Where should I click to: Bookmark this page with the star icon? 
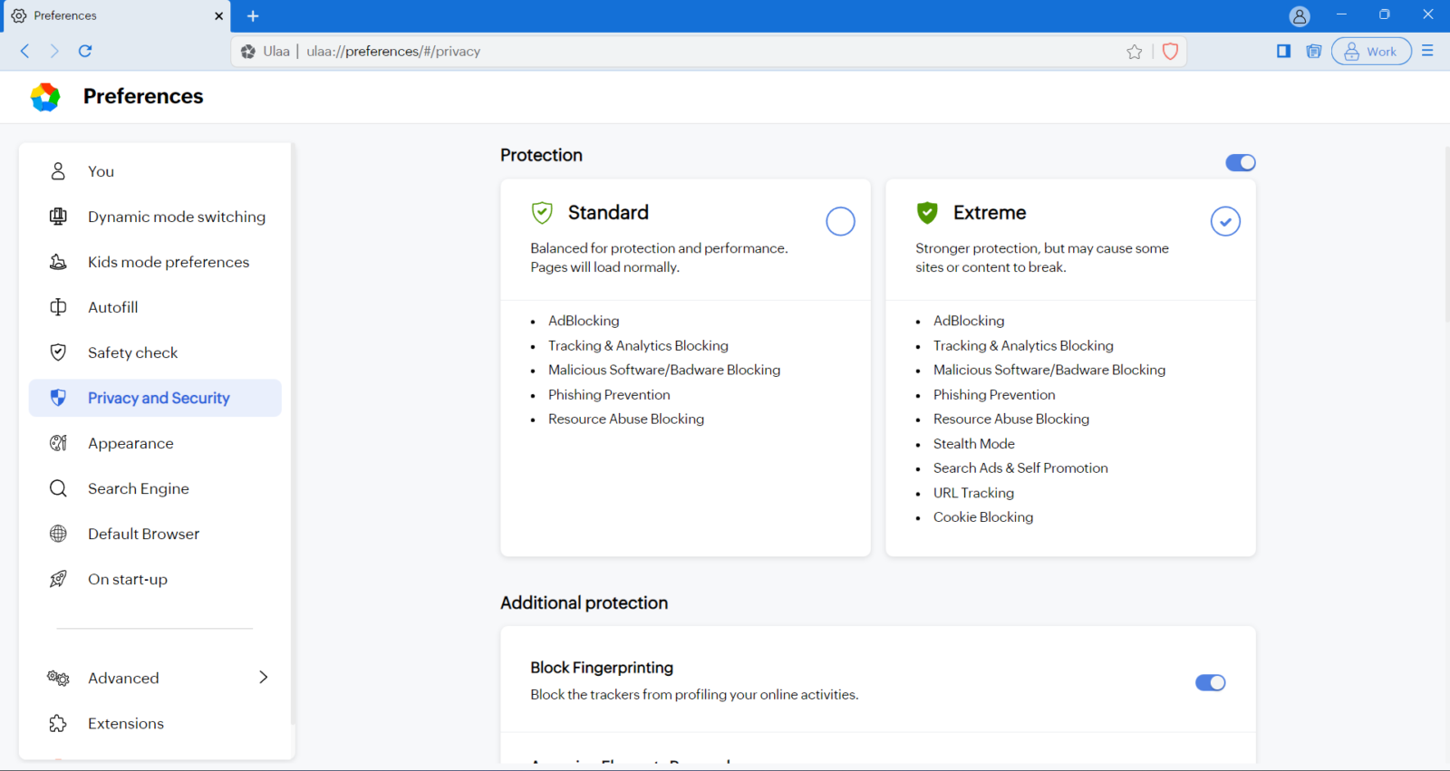1134,52
